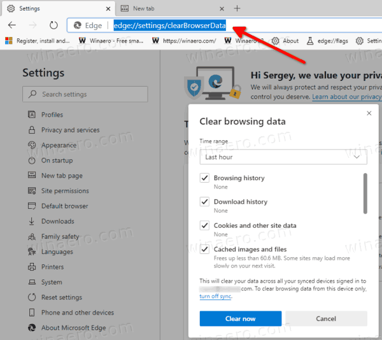The height and width of the screenshot is (340, 382).
Task: Click the Clear now button
Action: pos(241,318)
